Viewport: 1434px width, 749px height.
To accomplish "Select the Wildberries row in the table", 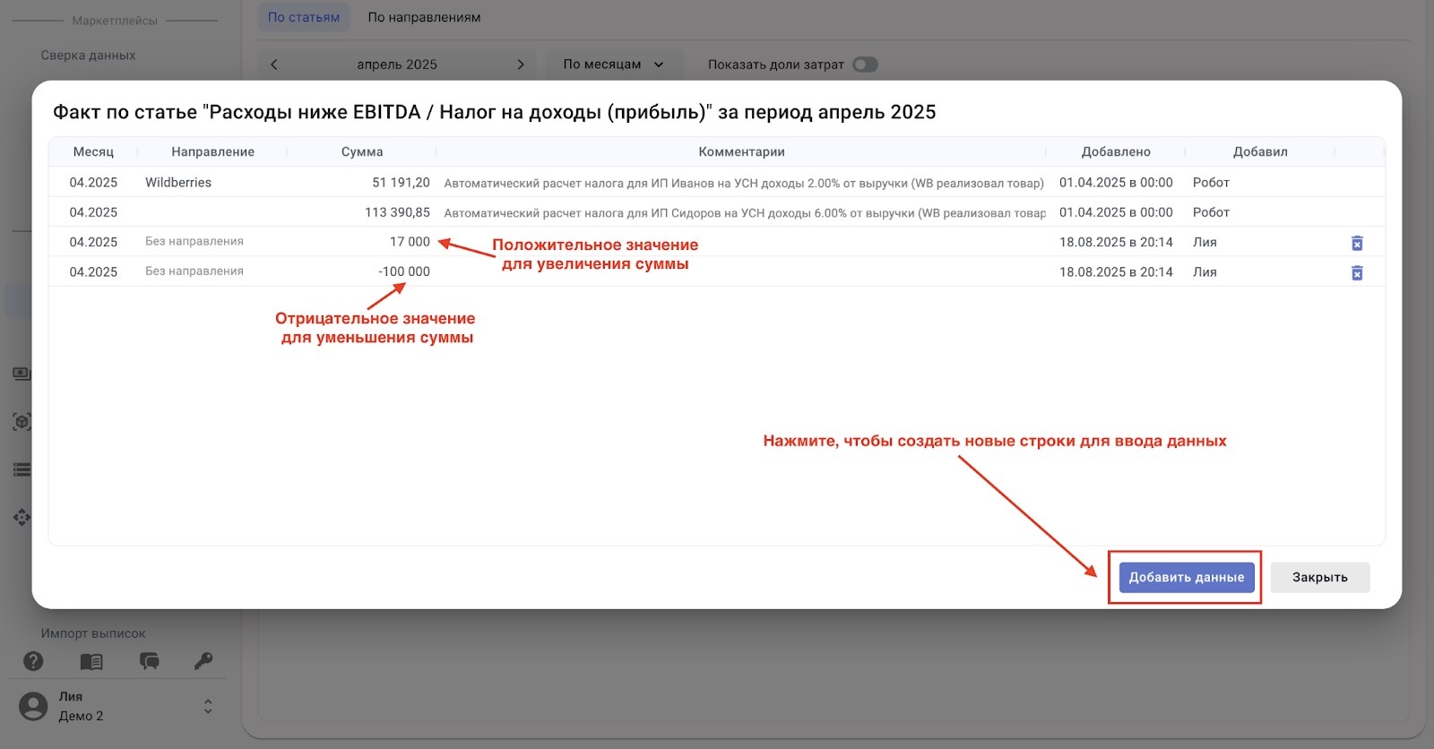I will coord(178,182).
